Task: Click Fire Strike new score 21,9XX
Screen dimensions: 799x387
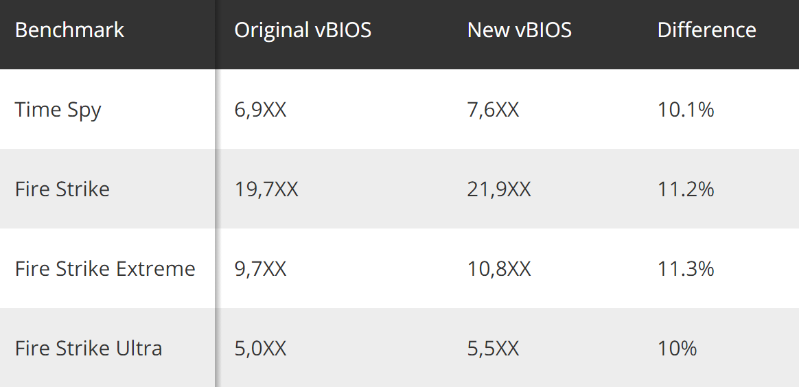Action: (499, 189)
